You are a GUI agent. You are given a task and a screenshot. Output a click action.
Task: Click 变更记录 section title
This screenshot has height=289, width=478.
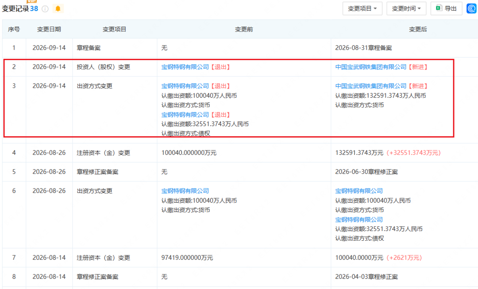15,8
